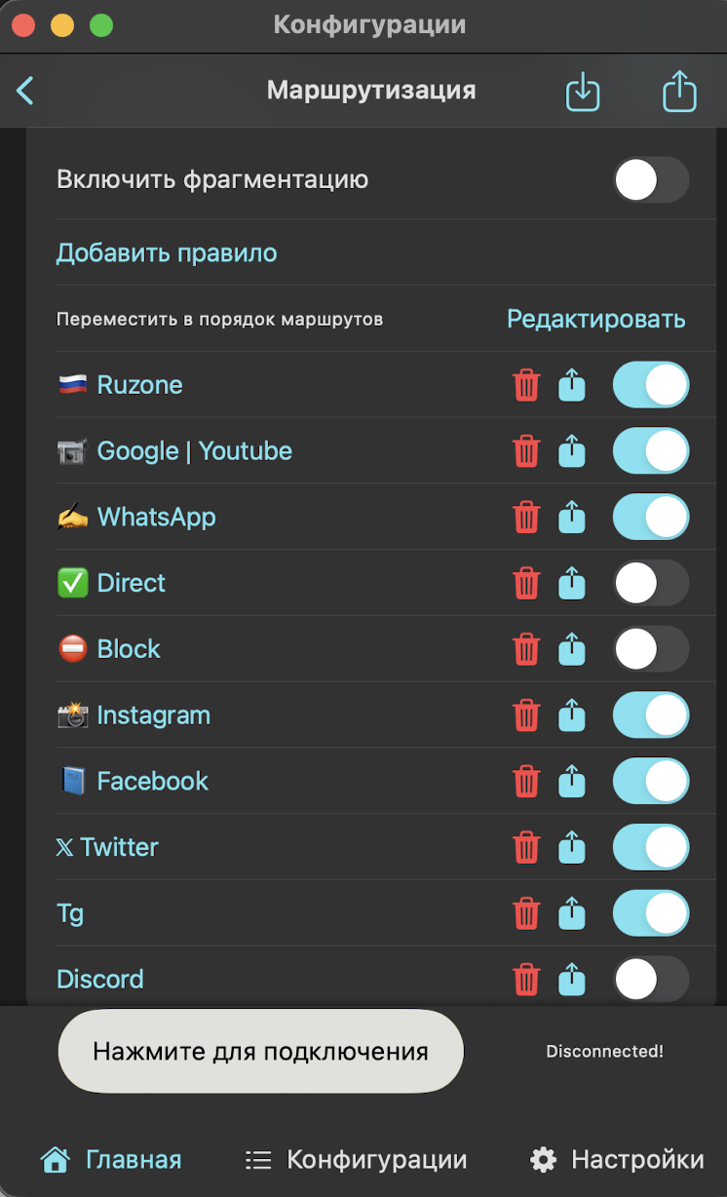Screen dimensions: 727x1197
Task: Enable the fragmentation toggle
Action: coord(650,180)
